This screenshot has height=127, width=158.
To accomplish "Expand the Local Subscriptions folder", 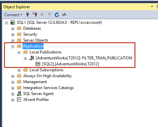I will [x=19, y=70].
